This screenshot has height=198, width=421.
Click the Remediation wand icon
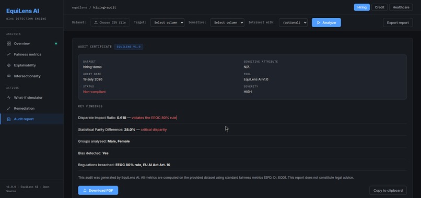click(x=9, y=108)
